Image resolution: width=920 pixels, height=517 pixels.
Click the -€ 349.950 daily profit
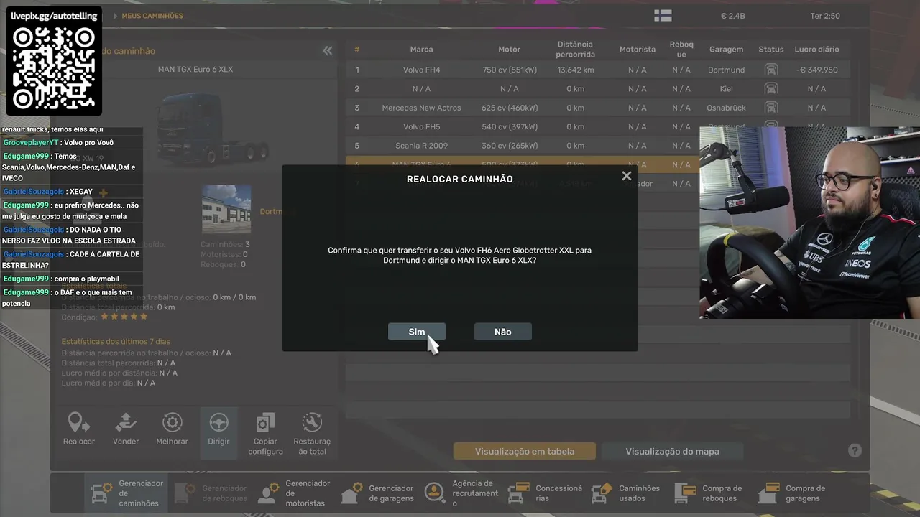point(816,70)
